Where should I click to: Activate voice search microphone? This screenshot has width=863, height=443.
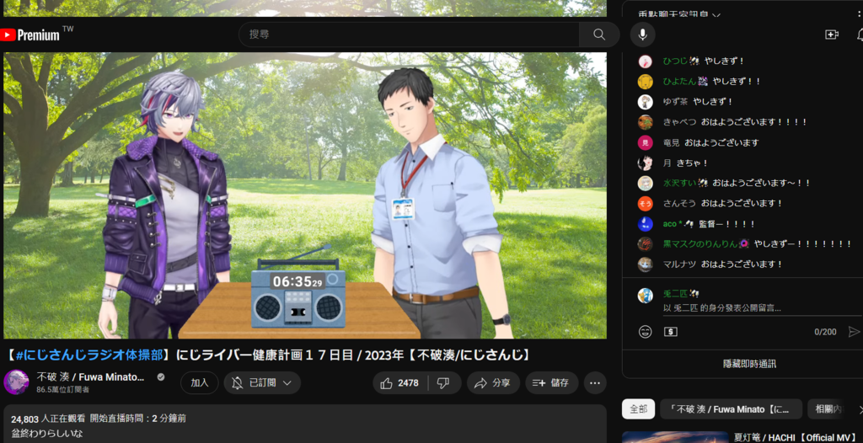[x=642, y=35]
